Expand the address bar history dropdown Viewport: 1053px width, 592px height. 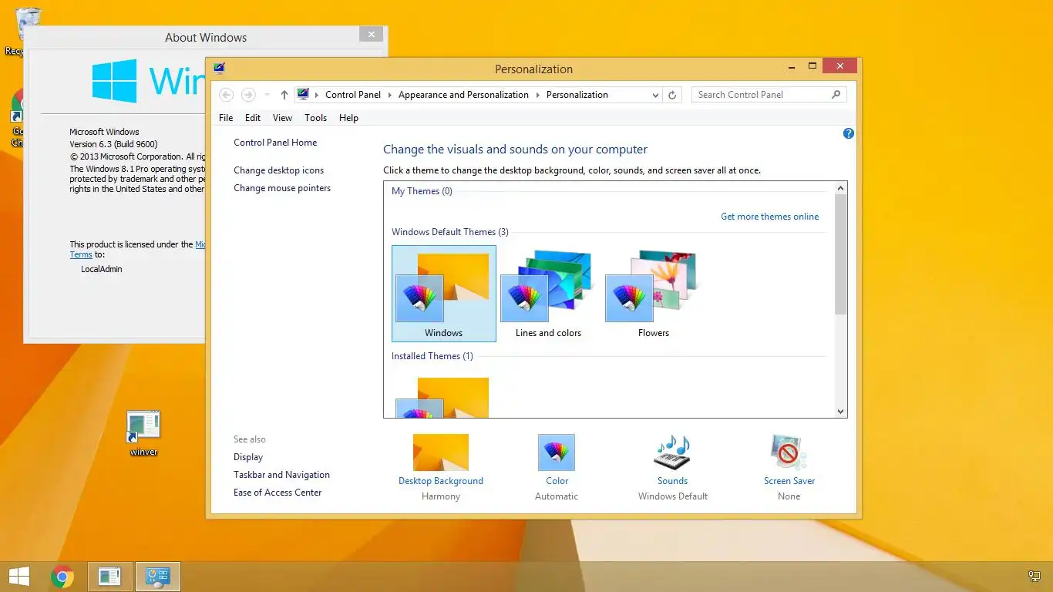pyautogui.click(x=655, y=95)
